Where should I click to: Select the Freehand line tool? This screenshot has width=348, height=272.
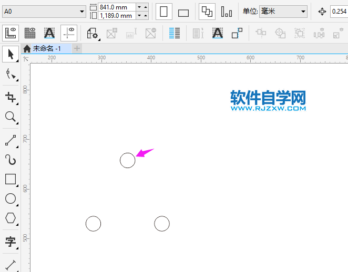coord(11,140)
